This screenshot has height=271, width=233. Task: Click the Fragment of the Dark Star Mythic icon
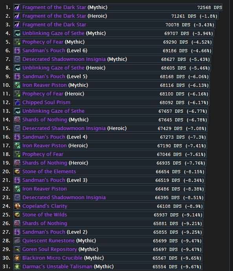coord(17,7)
